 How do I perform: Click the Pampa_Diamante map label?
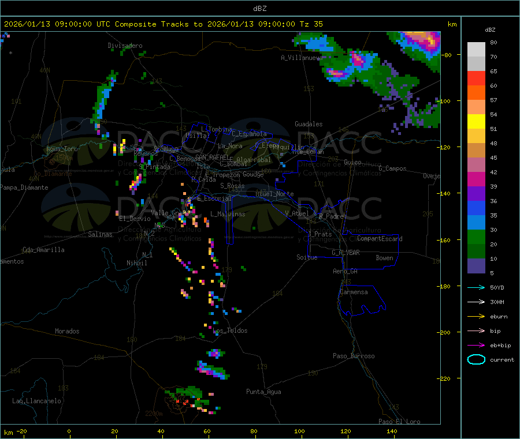pos(24,187)
